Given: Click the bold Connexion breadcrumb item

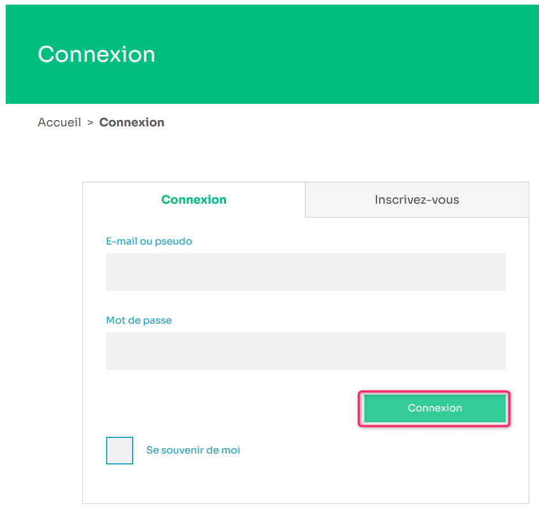Looking at the screenshot, I should click(131, 122).
